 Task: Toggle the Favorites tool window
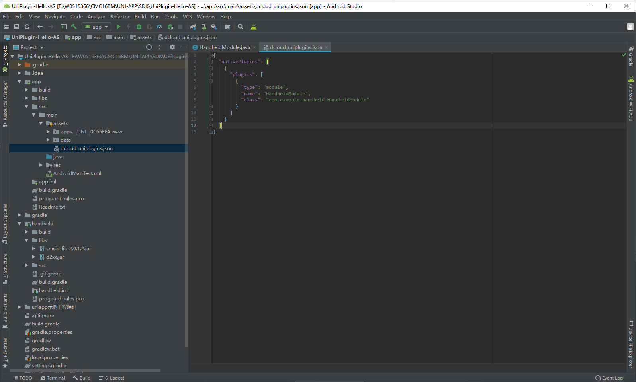click(5, 353)
